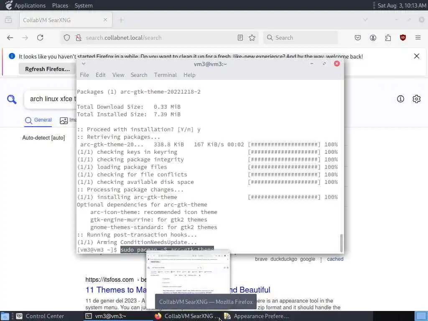Open the terminal Help menu
Image resolution: width=428 pixels, height=321 pixels.
pyautogui.click(x=189, y=75)
